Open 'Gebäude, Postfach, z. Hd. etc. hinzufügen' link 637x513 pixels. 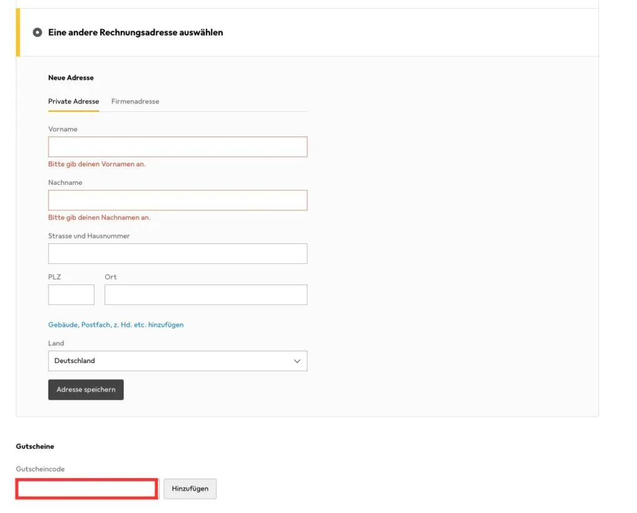[x=115, y=324]
